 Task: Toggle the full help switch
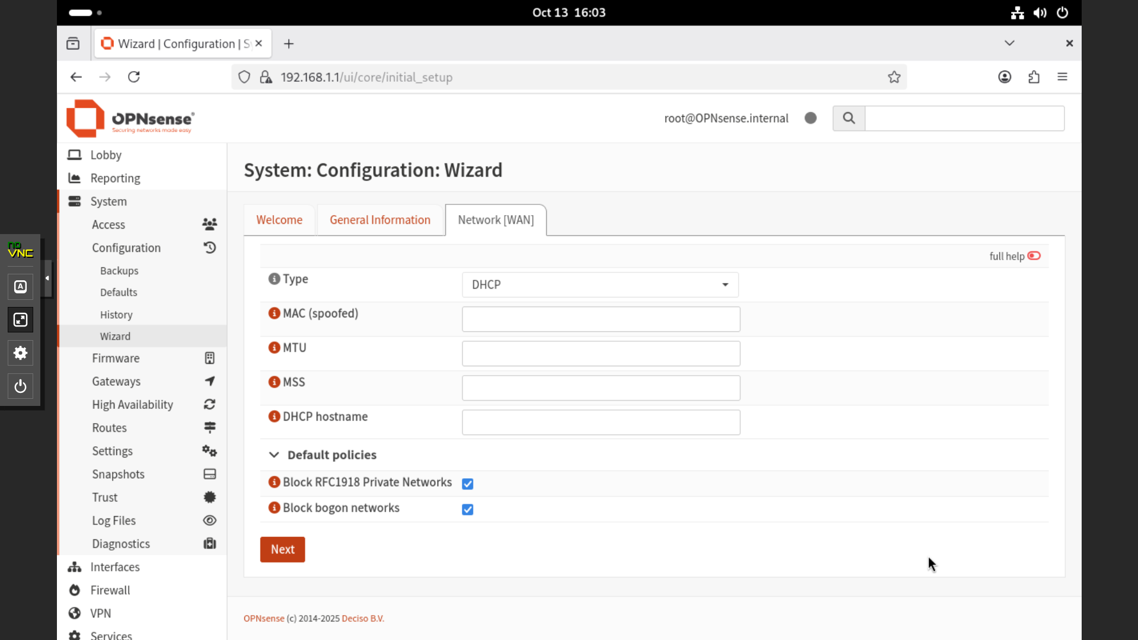click(1034, 256)
